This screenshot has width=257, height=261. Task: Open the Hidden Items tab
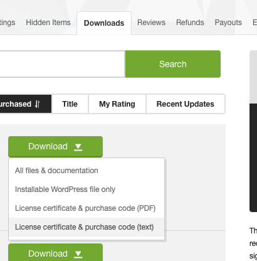pyautogui.click(x=48, y=23)
